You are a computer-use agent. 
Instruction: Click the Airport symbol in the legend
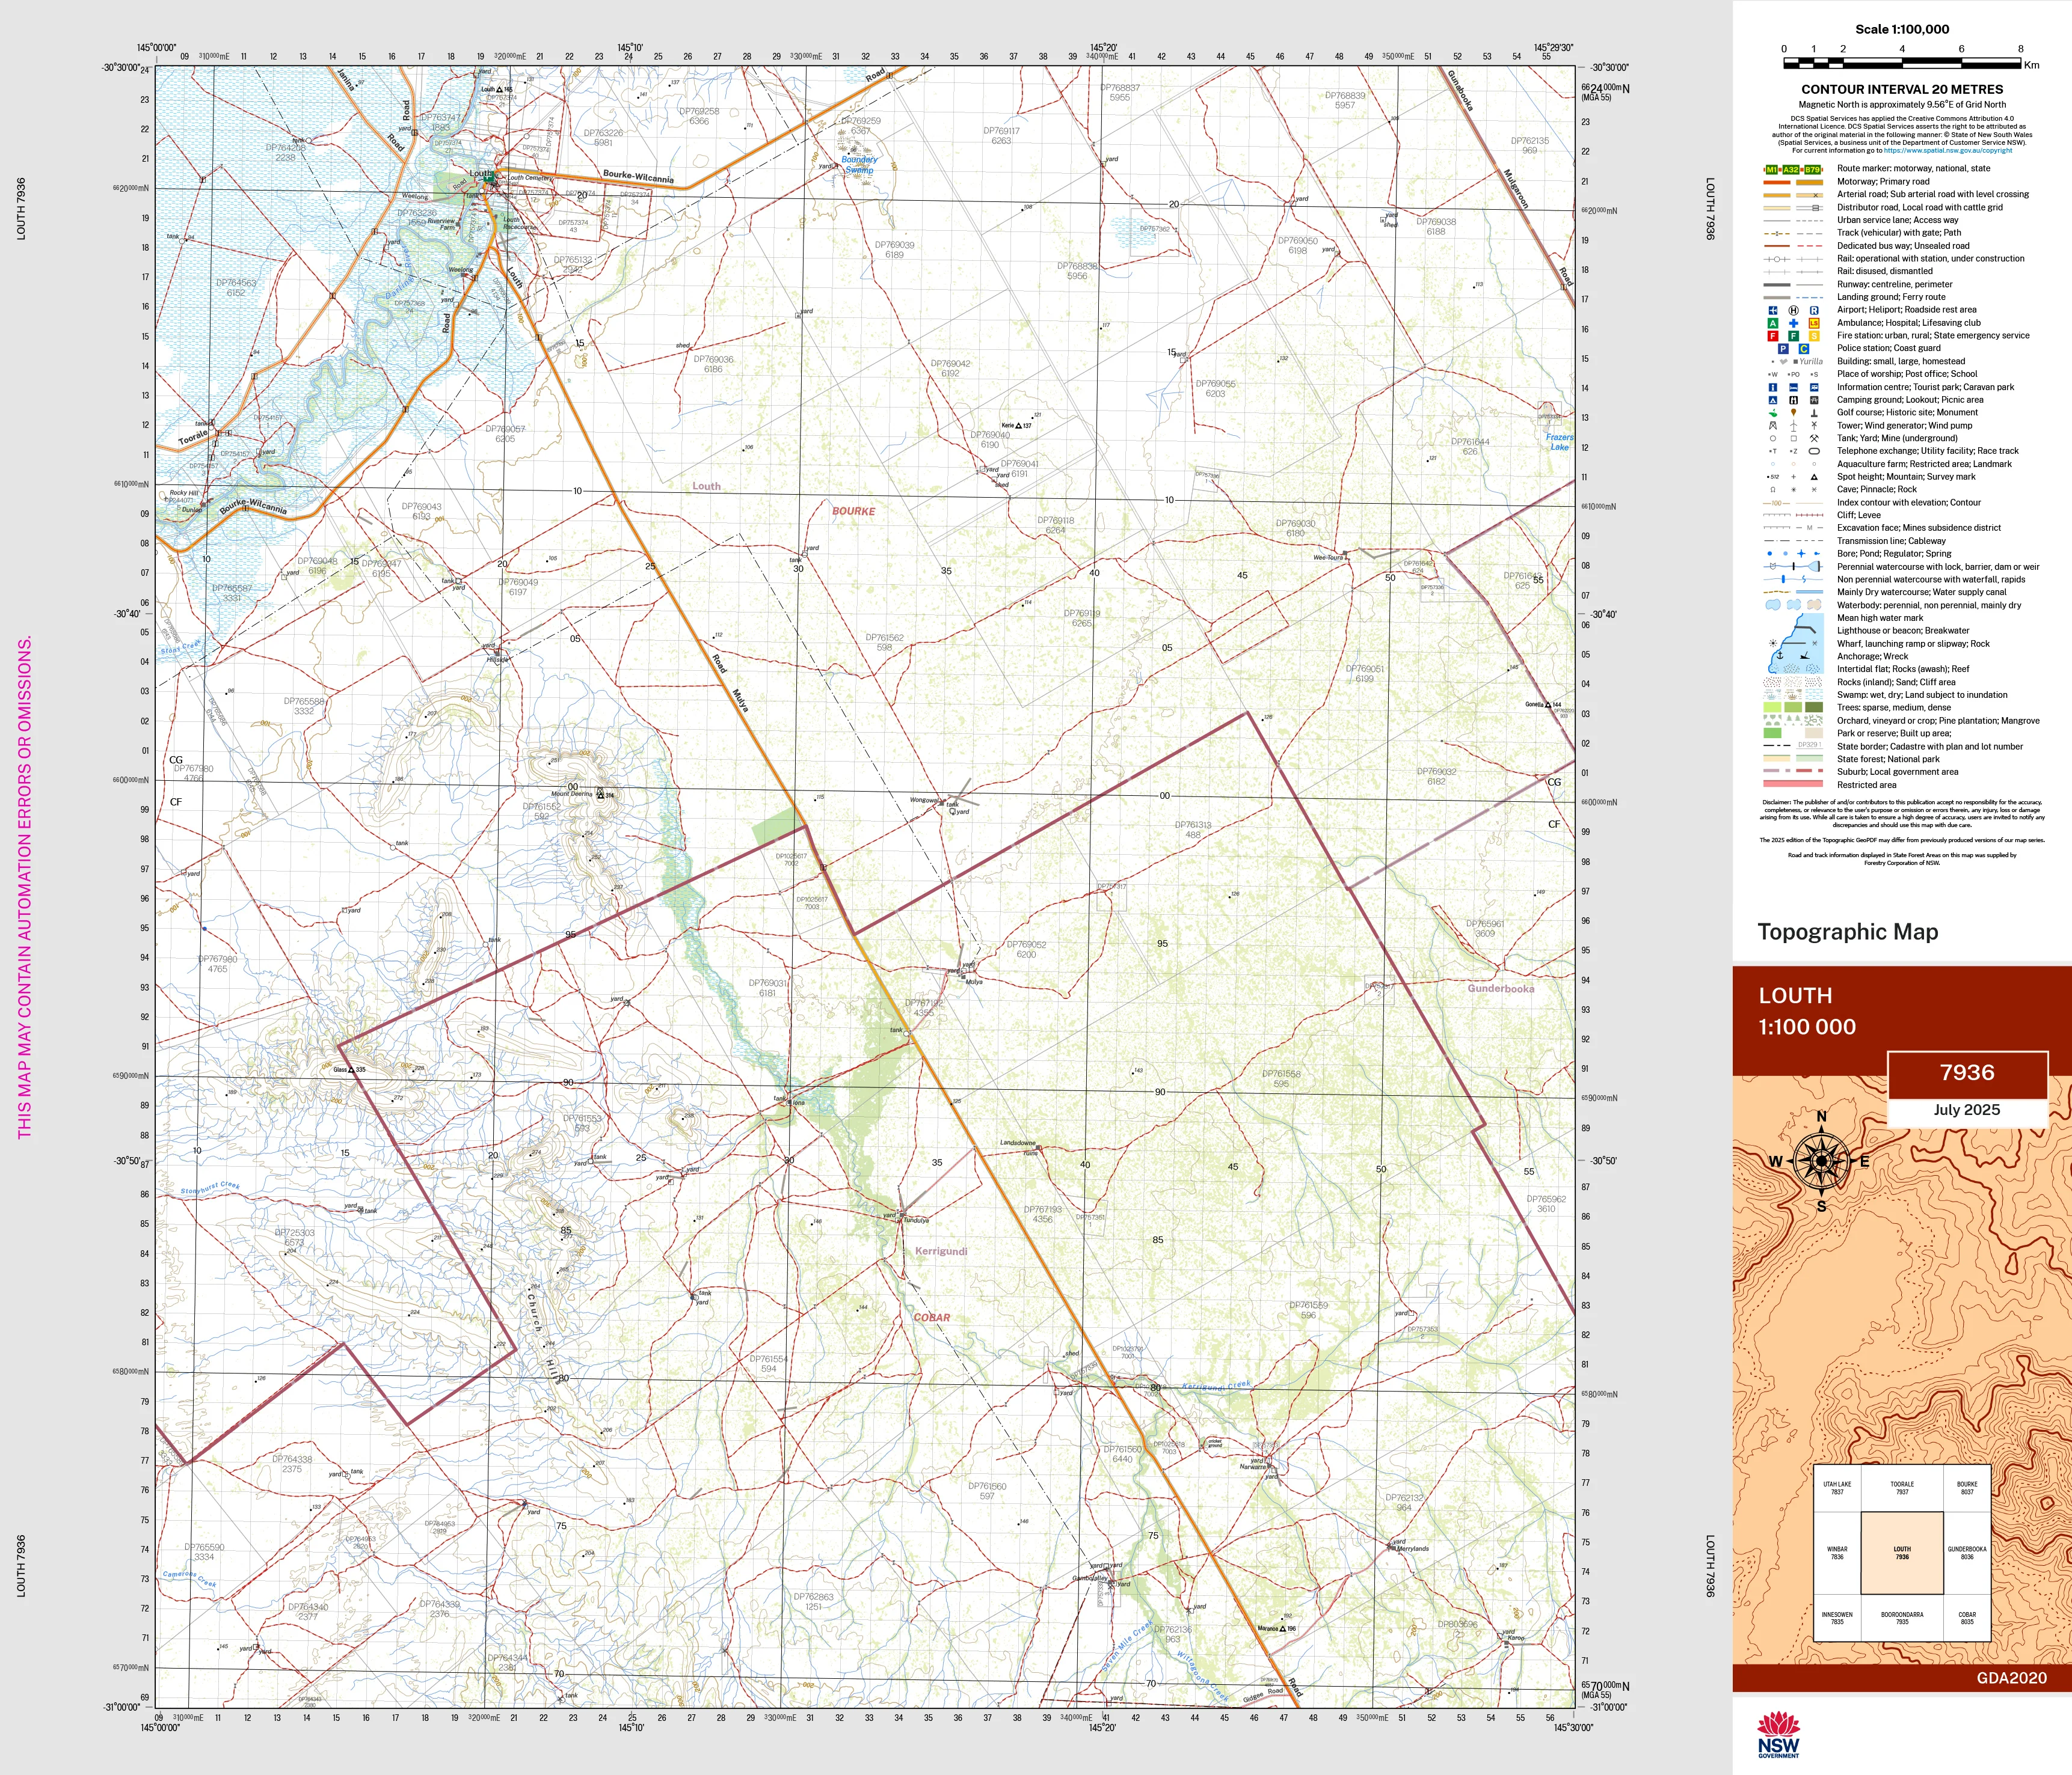click(x=1773, y=310)
